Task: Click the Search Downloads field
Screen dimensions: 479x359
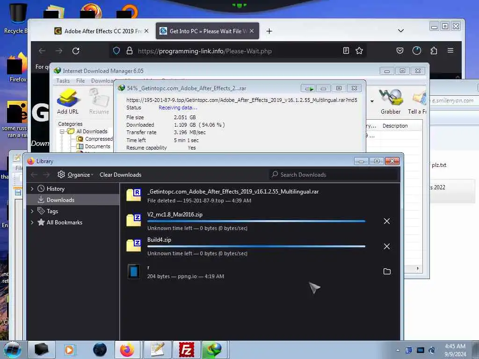Action: pos(334,175)
